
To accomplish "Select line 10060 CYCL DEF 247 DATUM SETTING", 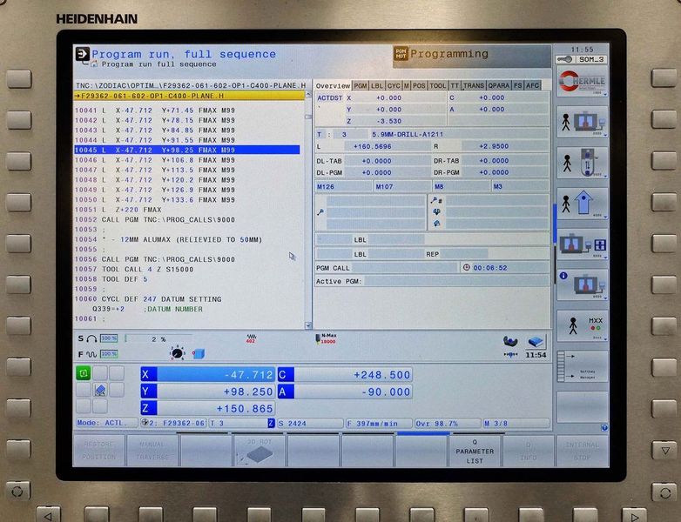I will (148, 299).
